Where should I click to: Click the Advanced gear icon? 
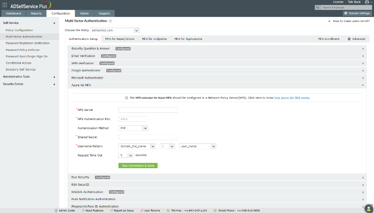pos(349,39)
